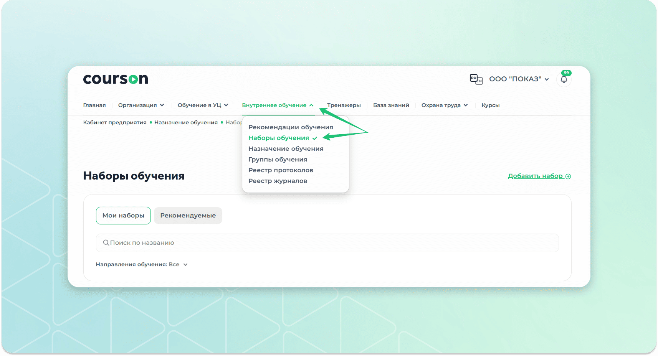Screen dimensions: 658x356
Task: Select Назначение обучения in dropdown menu
Action: pos(286,149)
